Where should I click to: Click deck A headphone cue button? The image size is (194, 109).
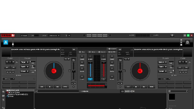point(90,79)
